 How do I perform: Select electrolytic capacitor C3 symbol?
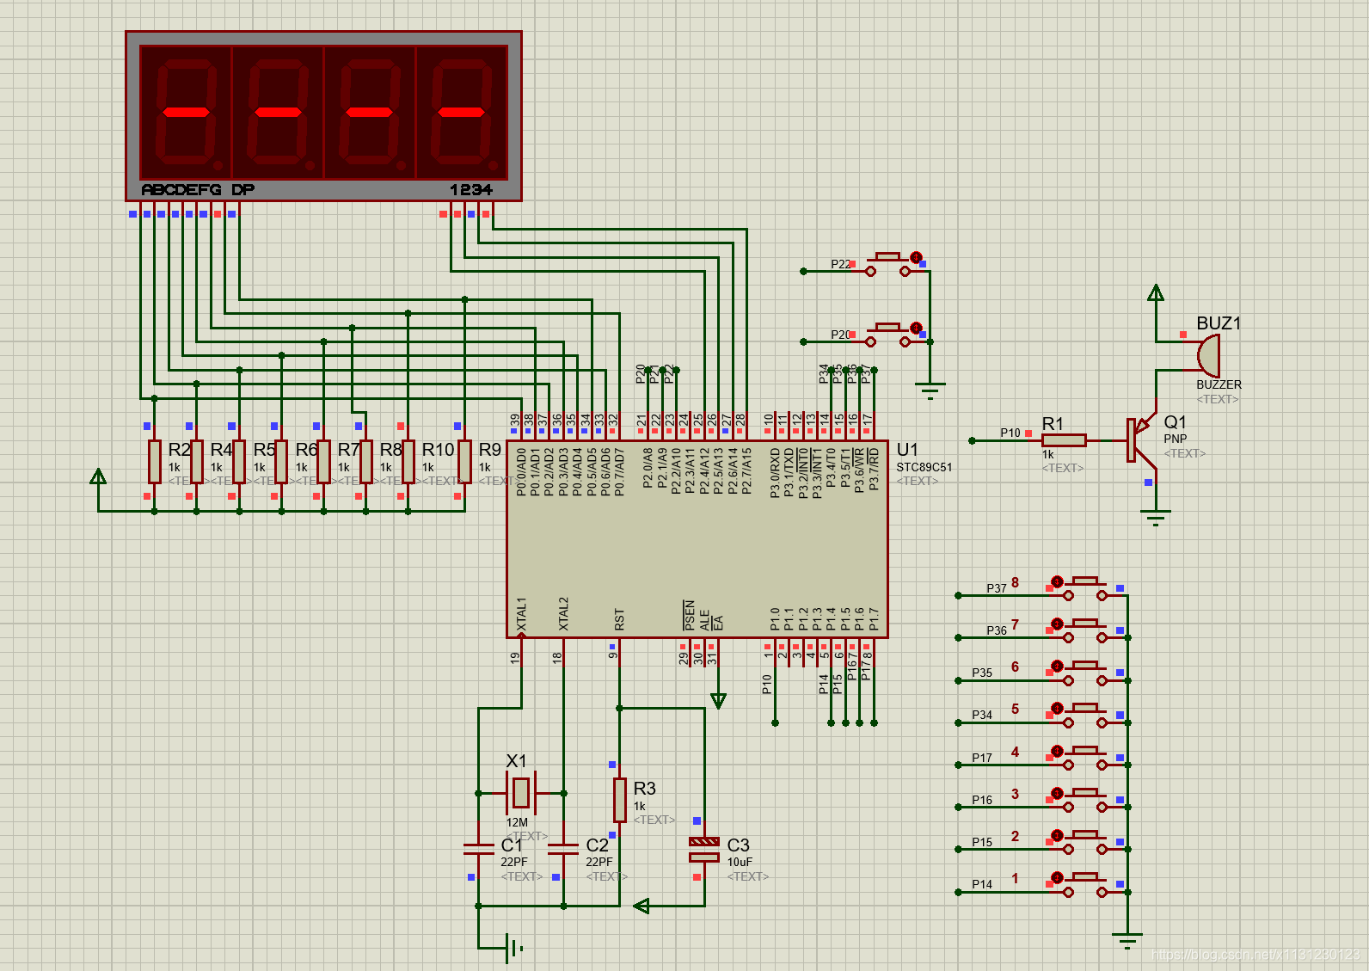[704, 850]
